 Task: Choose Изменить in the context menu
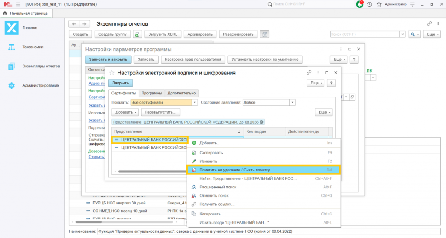(264, 161)
